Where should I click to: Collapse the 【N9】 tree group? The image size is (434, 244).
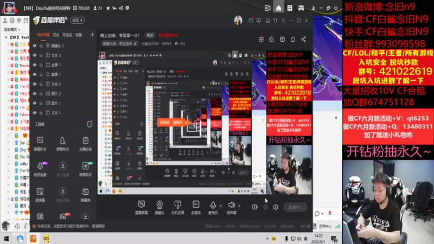click(x=7, y=37)
